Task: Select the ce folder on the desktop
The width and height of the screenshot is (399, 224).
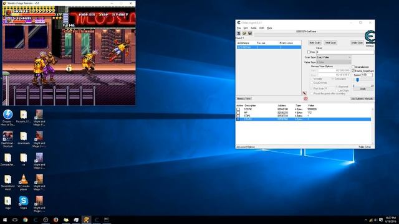Action: [24, 160]
